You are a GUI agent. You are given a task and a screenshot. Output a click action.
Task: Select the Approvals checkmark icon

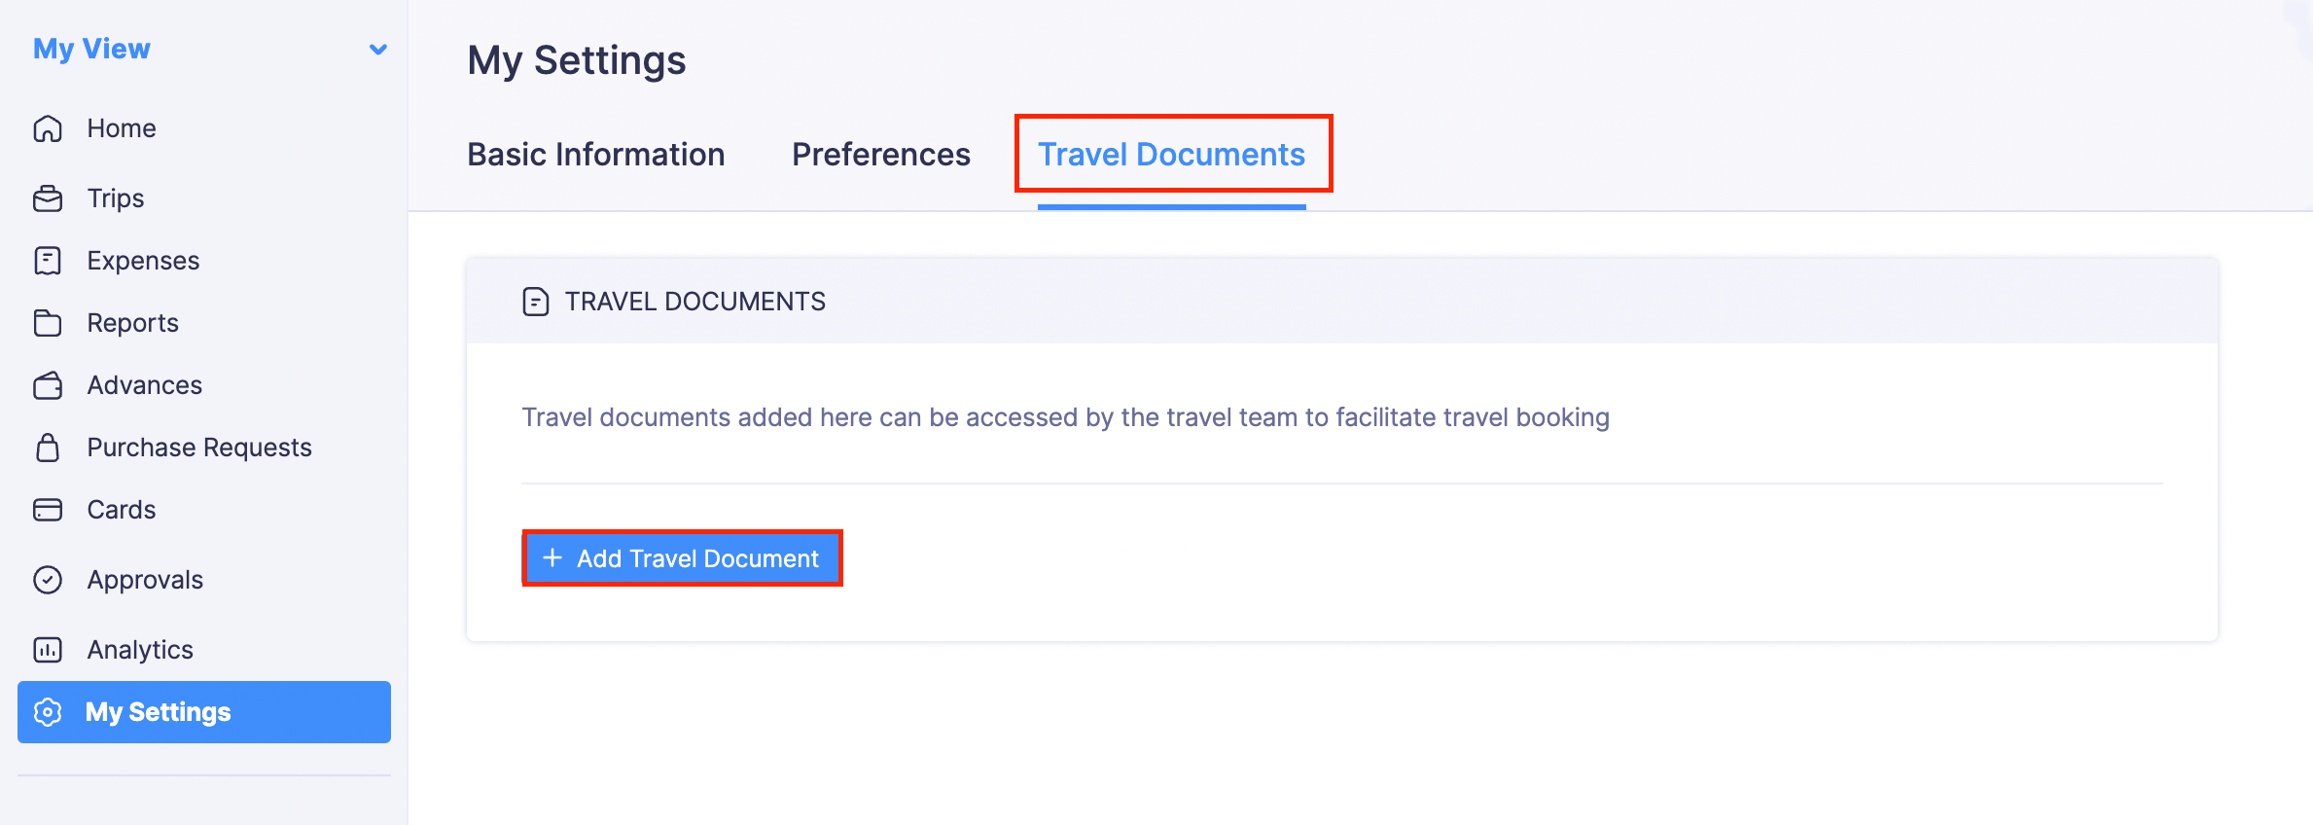(48, 580)
